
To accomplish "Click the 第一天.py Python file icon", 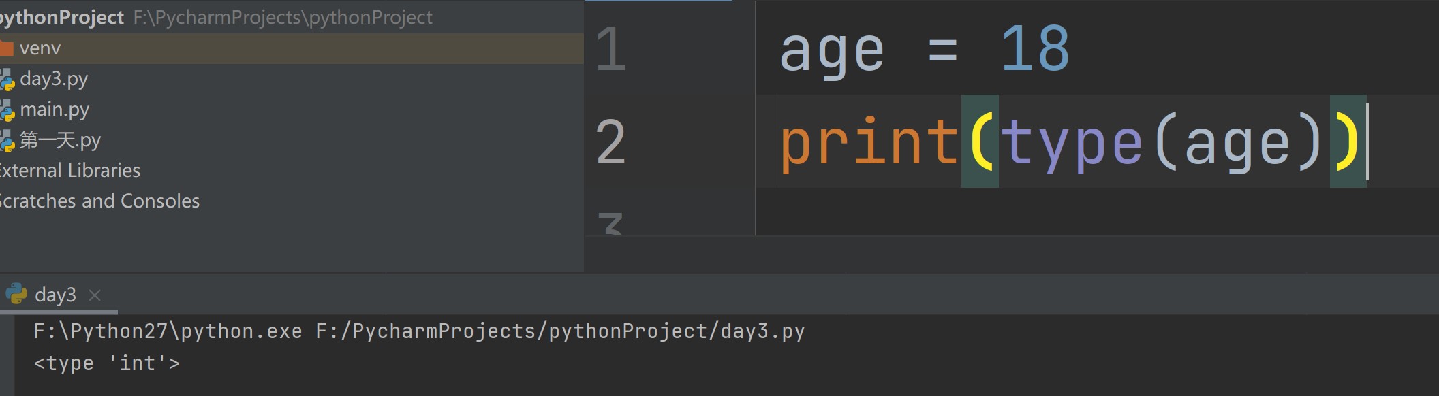I will coord(7,142).
